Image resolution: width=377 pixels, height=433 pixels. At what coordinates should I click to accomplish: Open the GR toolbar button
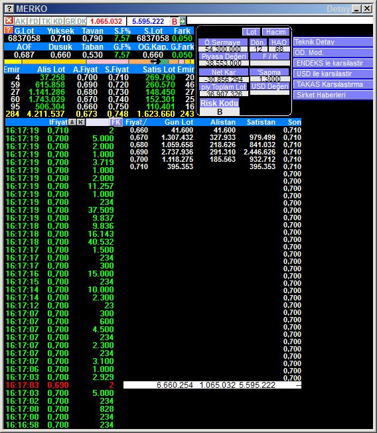coord(70,21)
